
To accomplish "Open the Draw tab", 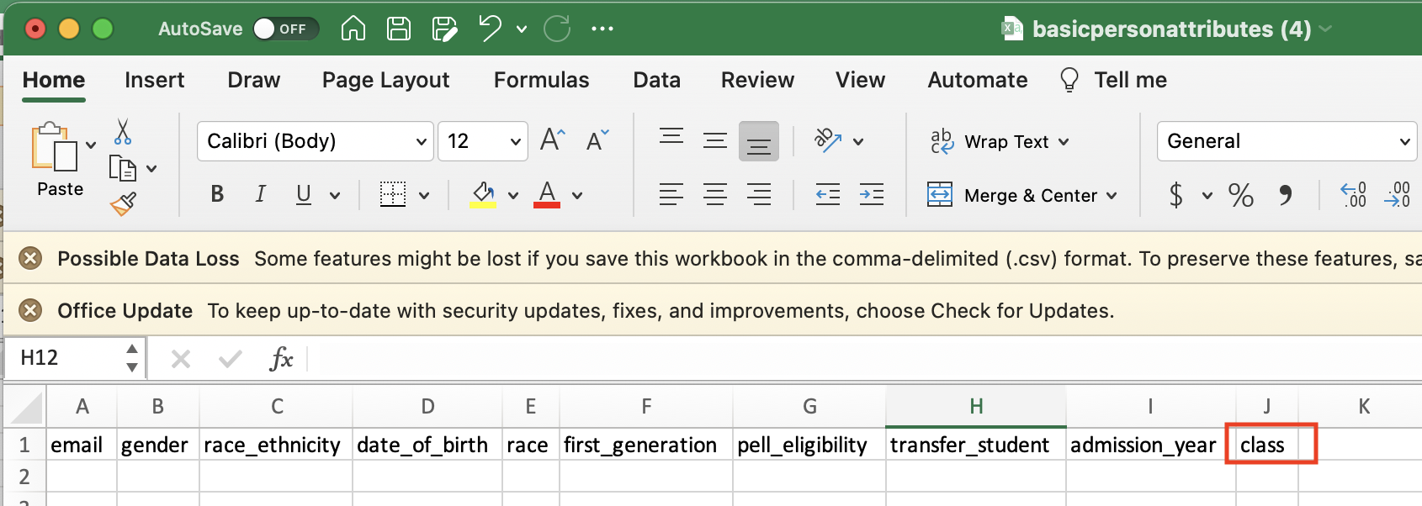I will click(253, 80).
